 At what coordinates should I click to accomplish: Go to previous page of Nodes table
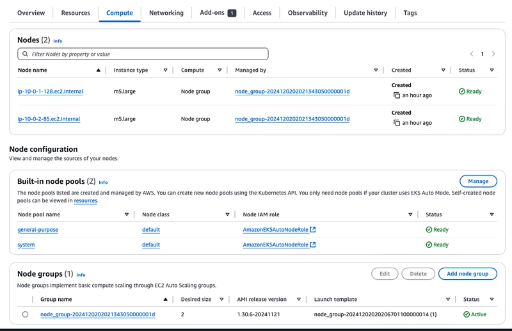pyautogui.click(x=472, y=54)
